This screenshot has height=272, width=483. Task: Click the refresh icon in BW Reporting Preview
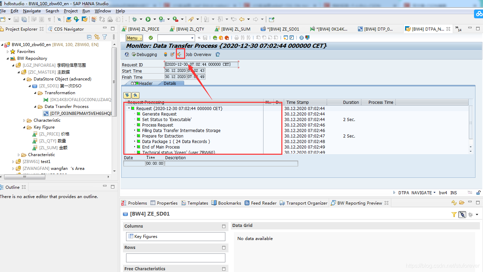(454, 203)
